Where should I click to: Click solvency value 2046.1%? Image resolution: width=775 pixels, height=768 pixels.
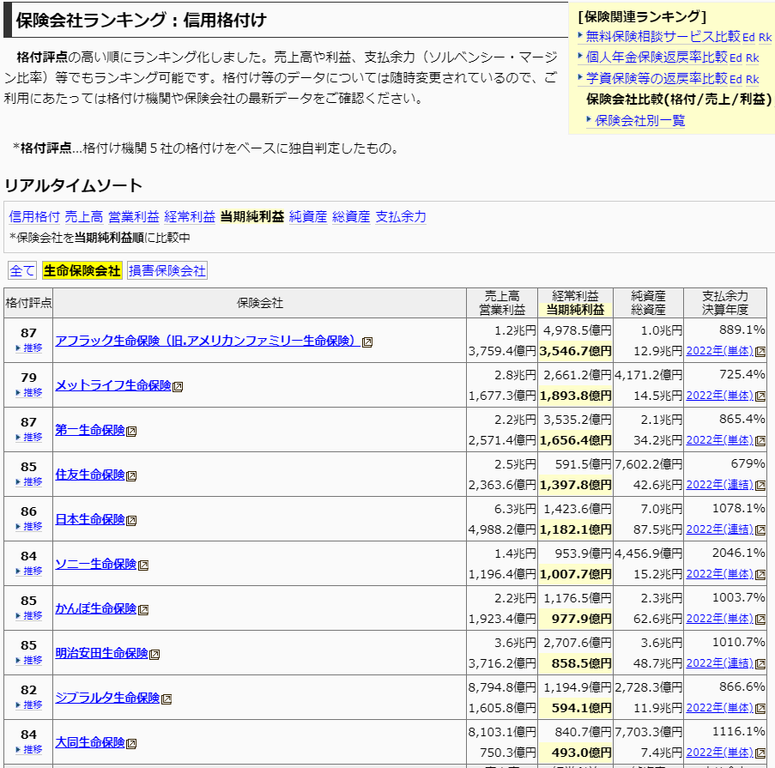[x=738, y=553]
